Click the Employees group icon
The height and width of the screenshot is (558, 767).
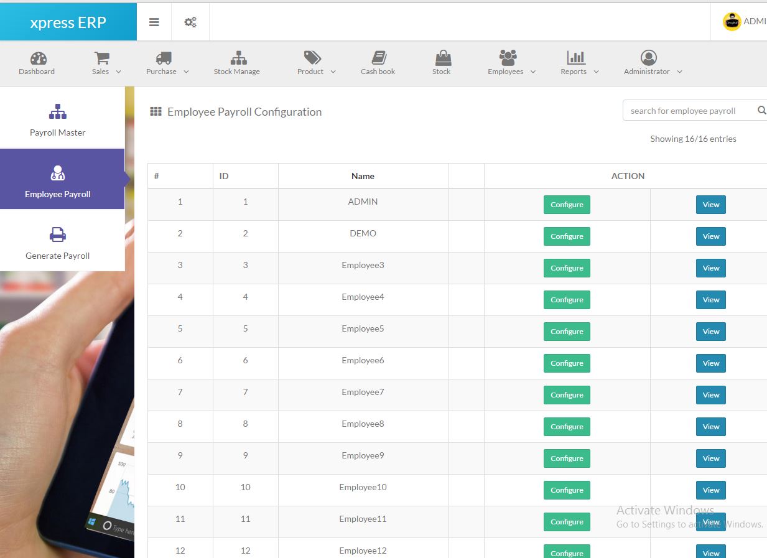coord(508,58)
